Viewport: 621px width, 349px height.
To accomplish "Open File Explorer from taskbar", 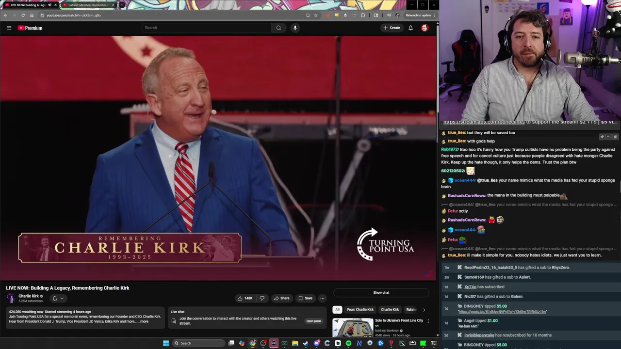I will (295, 343).
